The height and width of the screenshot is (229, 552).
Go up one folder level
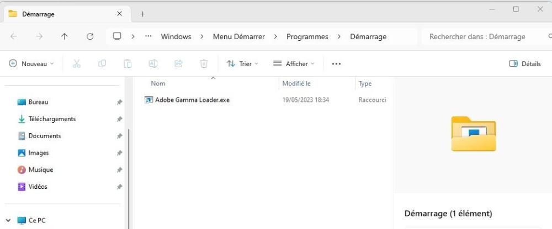tap(65, 36)
